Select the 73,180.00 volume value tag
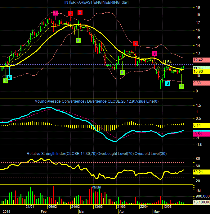 point(202,202)
